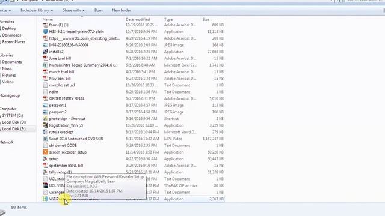Click the green icon of WiFiPasswordRevealerInstaller
Screen dimensions: 385x216
[45, 199]
